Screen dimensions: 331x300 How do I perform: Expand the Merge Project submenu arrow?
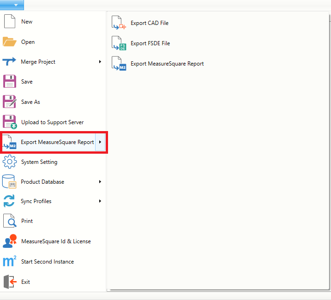(100, 62)
